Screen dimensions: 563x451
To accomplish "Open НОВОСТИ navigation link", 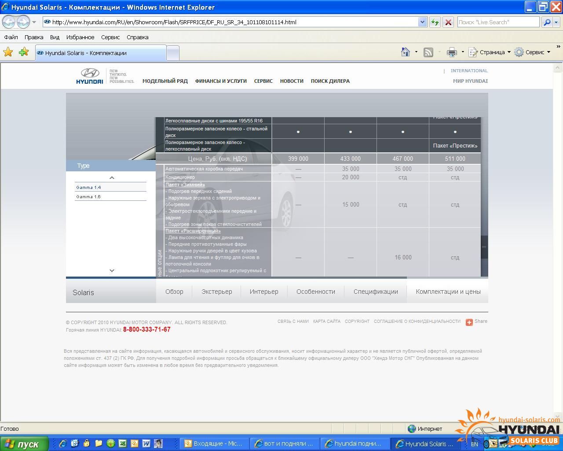I will 292,81.
